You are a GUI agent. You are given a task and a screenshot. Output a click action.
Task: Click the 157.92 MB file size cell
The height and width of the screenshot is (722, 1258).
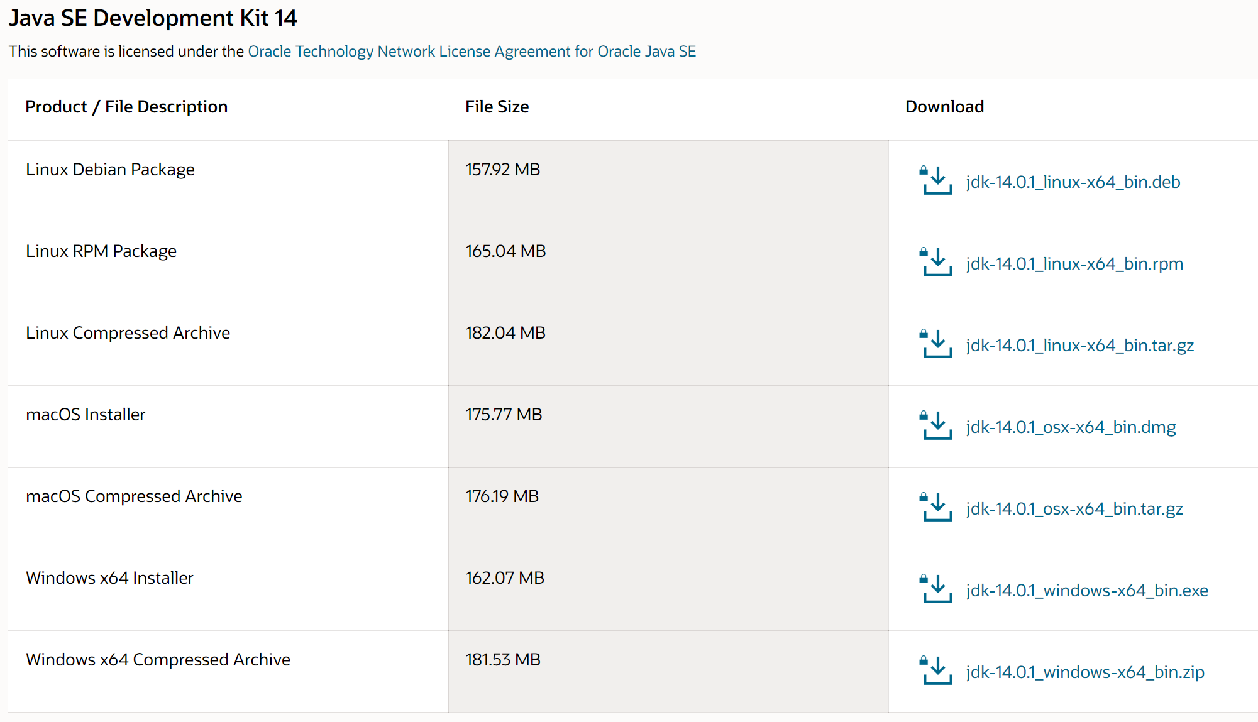pos(502,170)
